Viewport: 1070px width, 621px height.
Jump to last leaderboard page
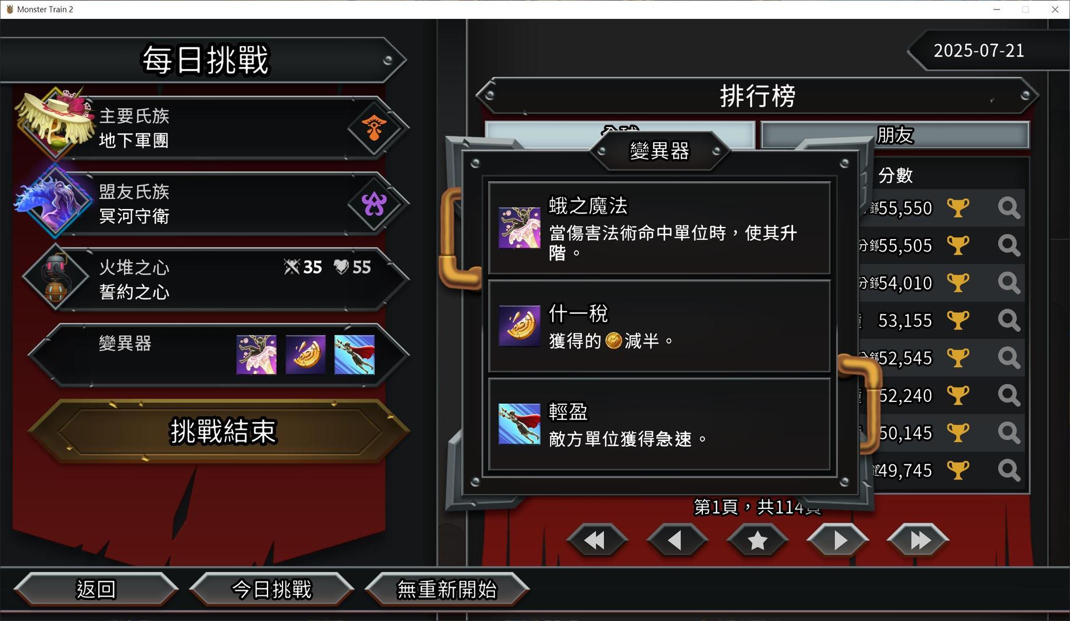coord(918,540)
